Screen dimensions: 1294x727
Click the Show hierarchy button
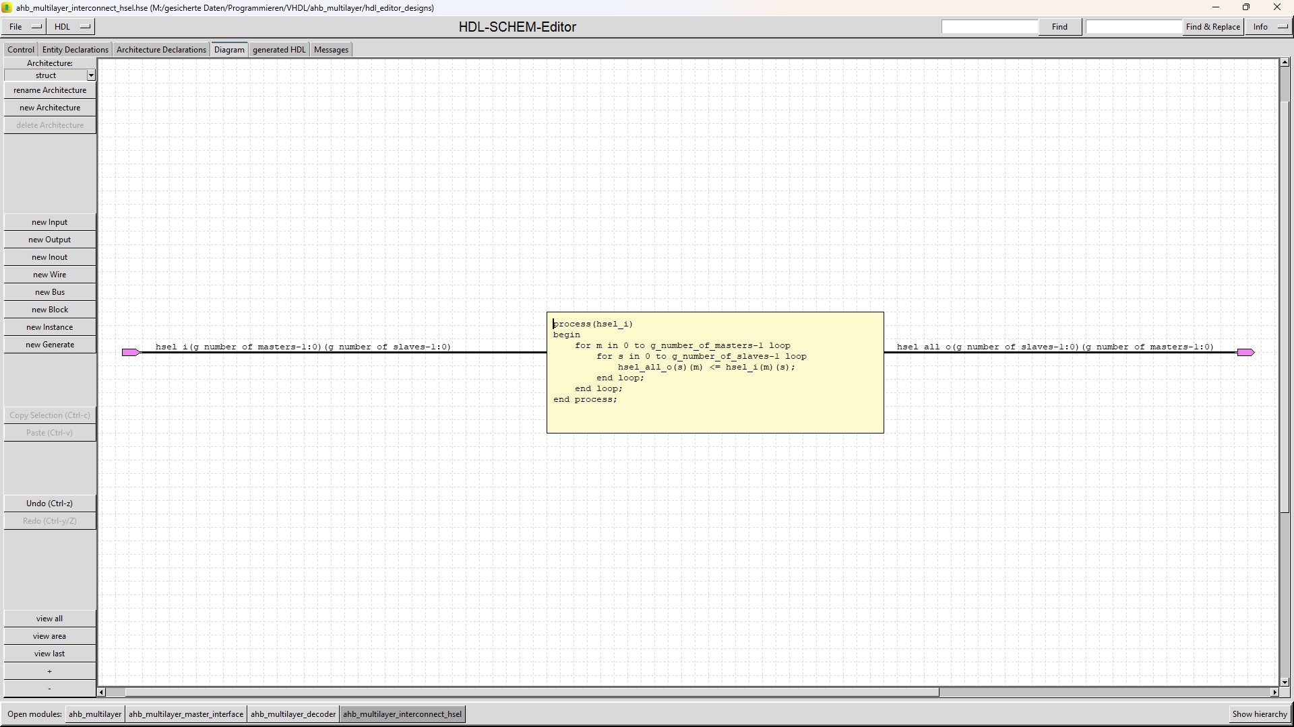point(1259,714)
